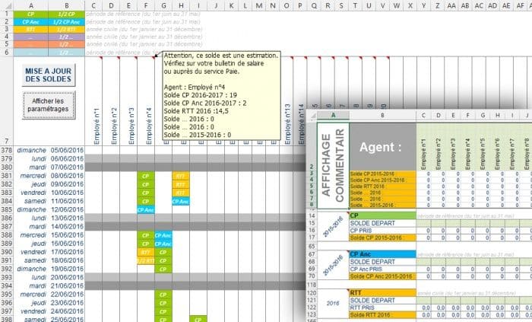The width and height of the screenshot is (532, 322).
Task: Select the RTT cell in row 390 column F
Action: tap(146, 252)
